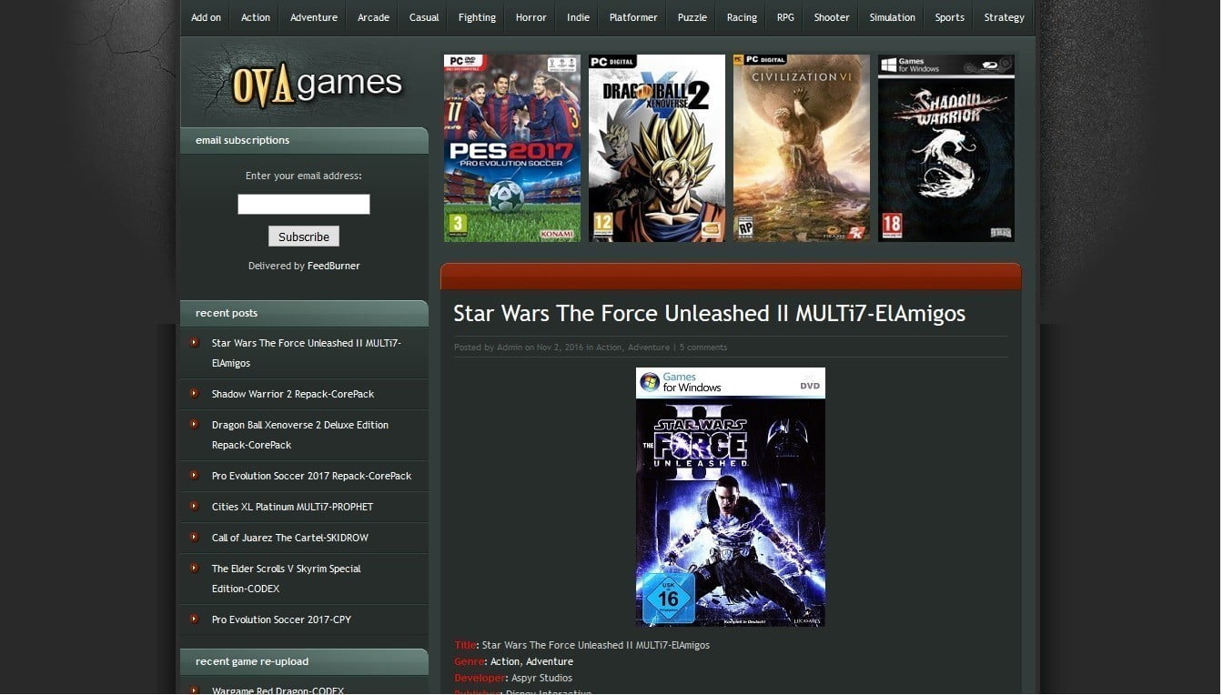Open the Shadow Warrior cover thumbnail
The image size is (1223, 695).
[x=946, y=148]
